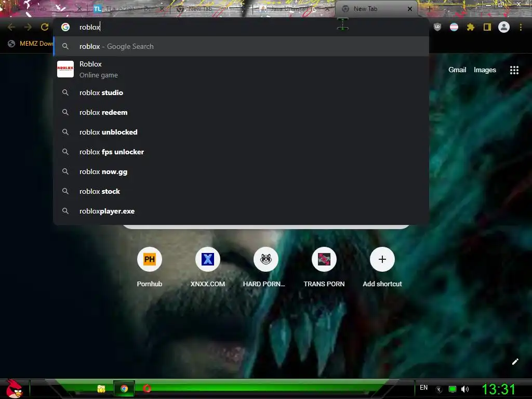Viewport: 532px width, 399px height.
Task: Select the 'roblox studio' suggestion
Action: (x=241, y=92)
